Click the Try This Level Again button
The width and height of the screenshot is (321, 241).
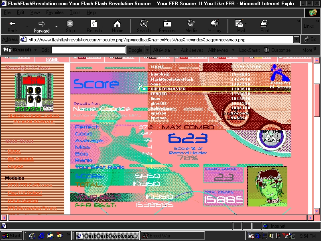[272, 137]
